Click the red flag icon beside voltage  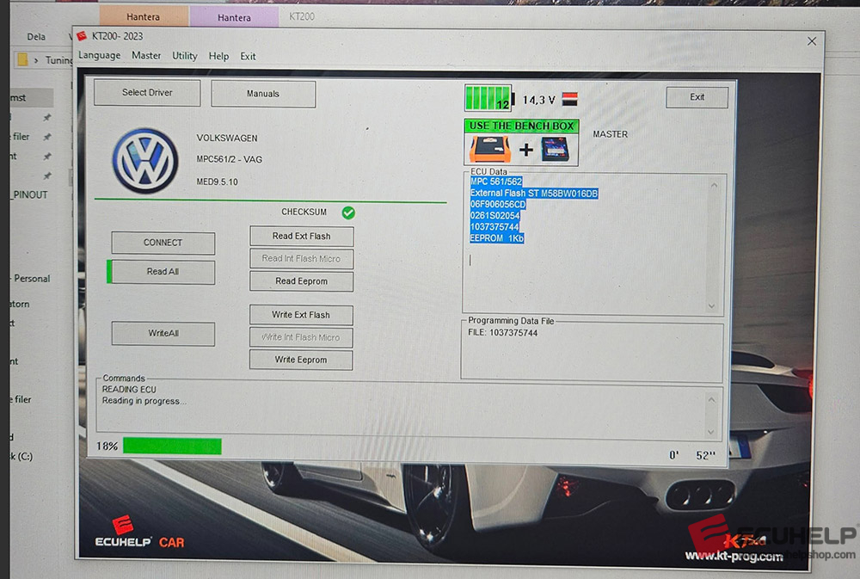(x=570, y=99)
